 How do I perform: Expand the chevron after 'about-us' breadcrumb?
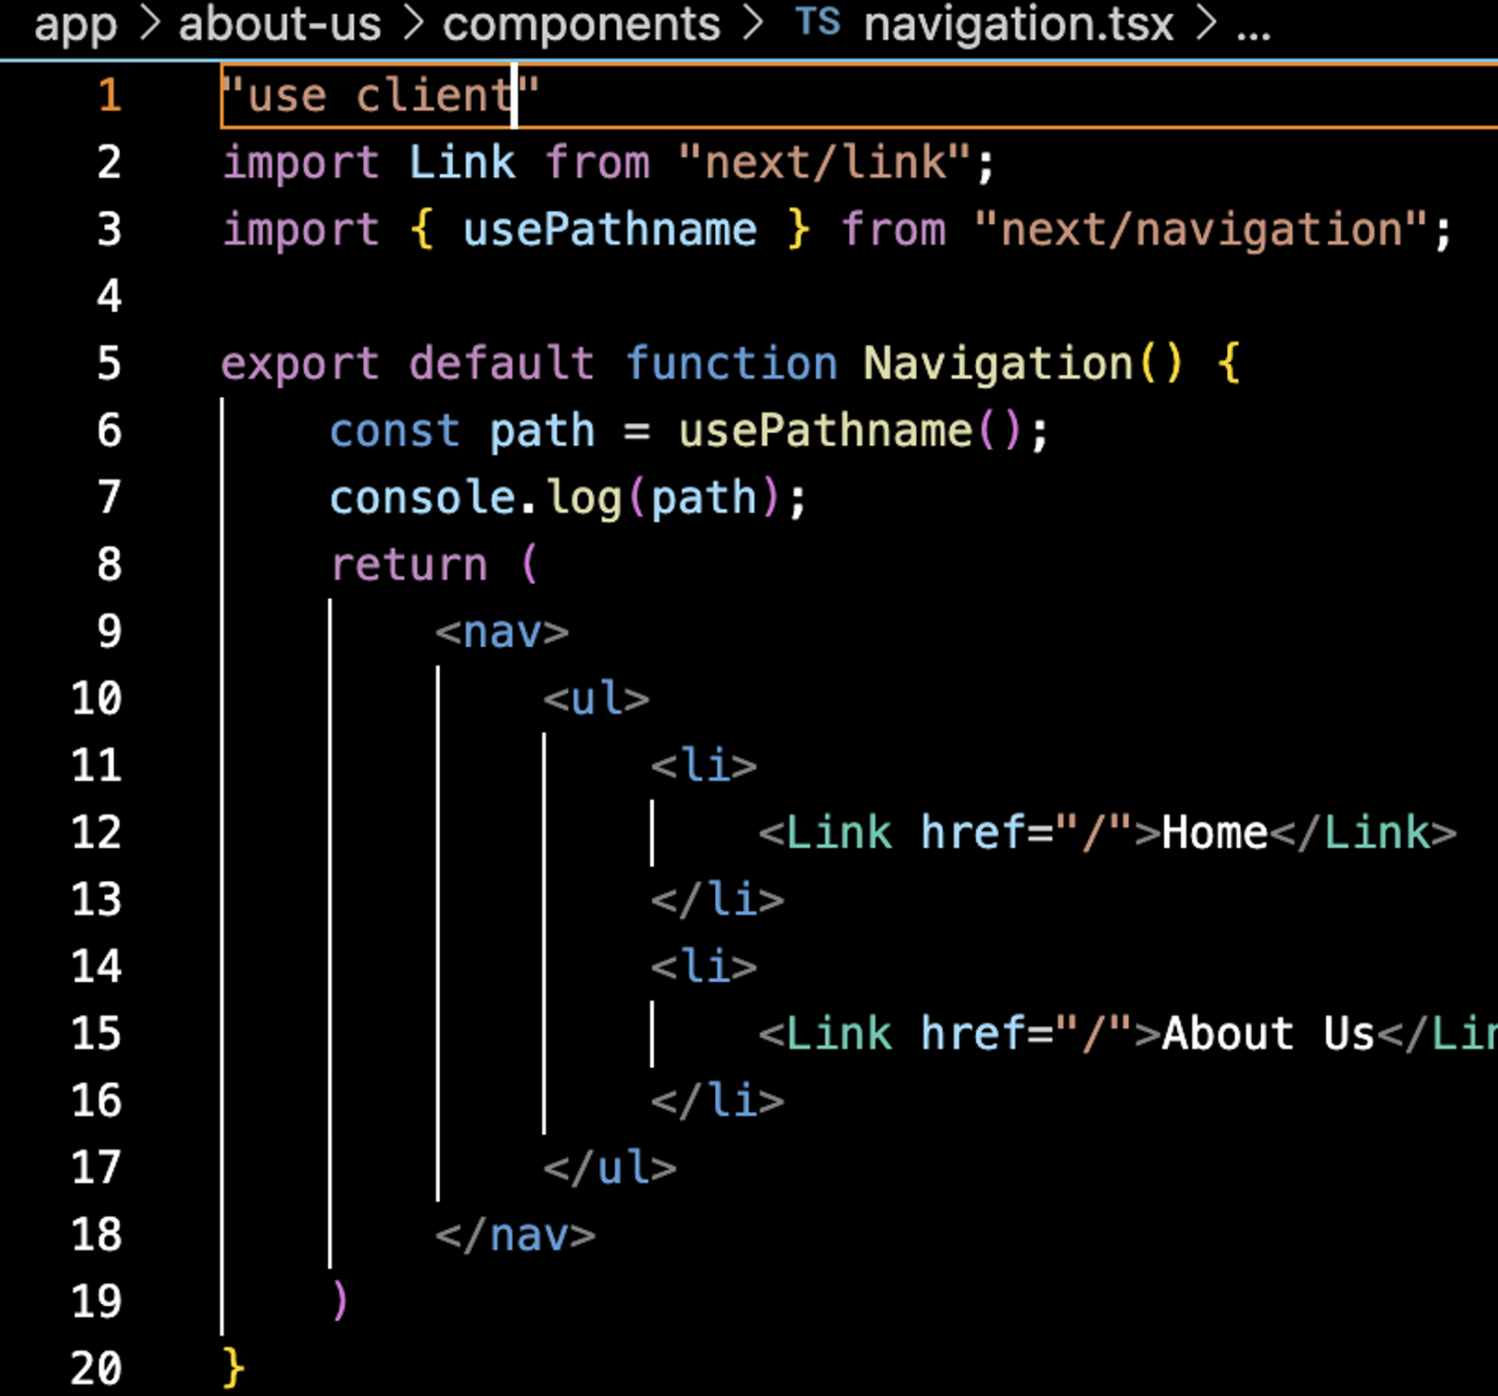coord(412,24)
